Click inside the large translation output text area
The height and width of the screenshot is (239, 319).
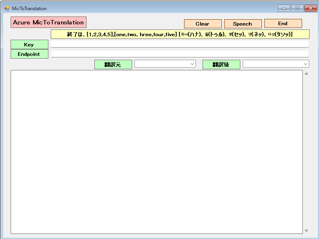coord(157,151)
